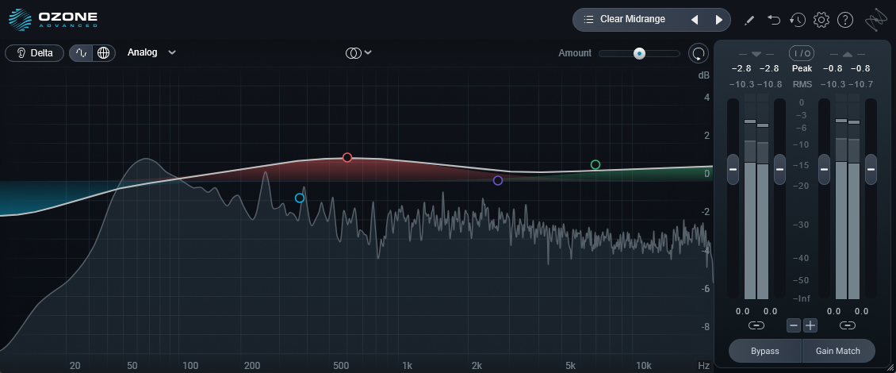Click the iZotope scribble logo icon
Screen dimensions: 896x373
pos(875,21)
